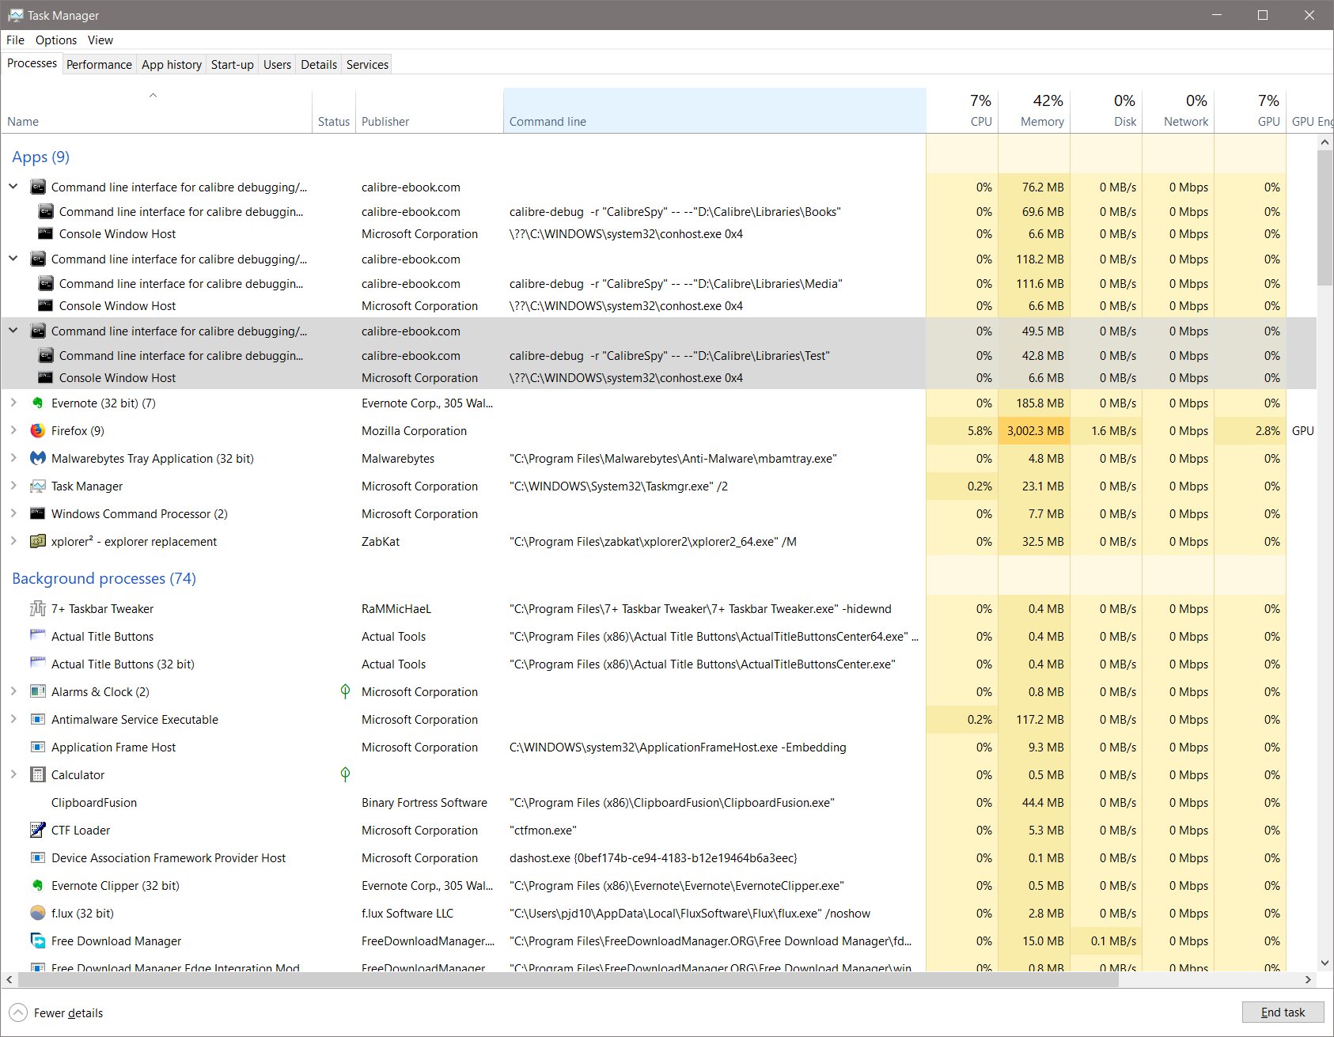Click the Antimalware Service Executable icon
Viewport: 1334px width, 1037px height.
[x=37, y=720]
